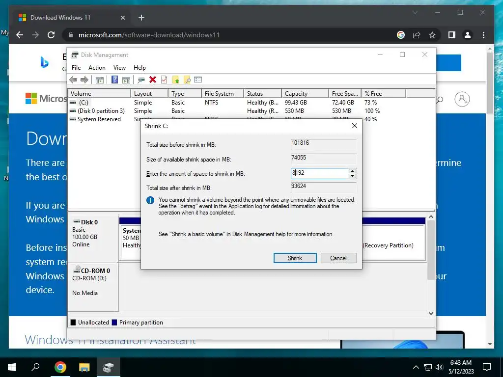Viewport: 503px width, 377px height.
Task: Click Chrome's back navigation arrow
Action: coord(20,35)
